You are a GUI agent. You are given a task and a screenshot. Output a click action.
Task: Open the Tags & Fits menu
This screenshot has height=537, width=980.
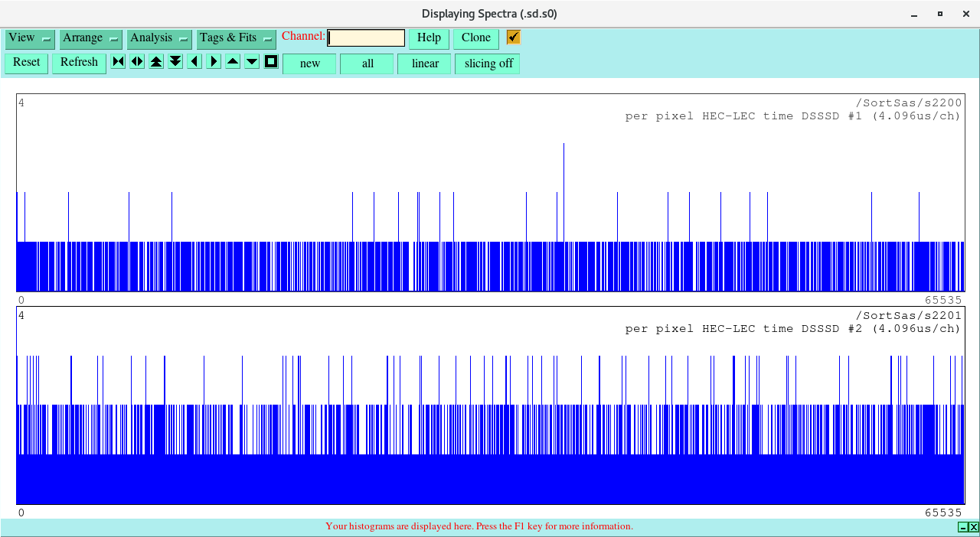(x=236, y=38)
